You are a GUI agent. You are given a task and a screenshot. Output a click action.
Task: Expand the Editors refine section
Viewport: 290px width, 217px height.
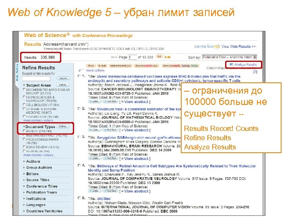pyautogui.click(x=24, y=174)
